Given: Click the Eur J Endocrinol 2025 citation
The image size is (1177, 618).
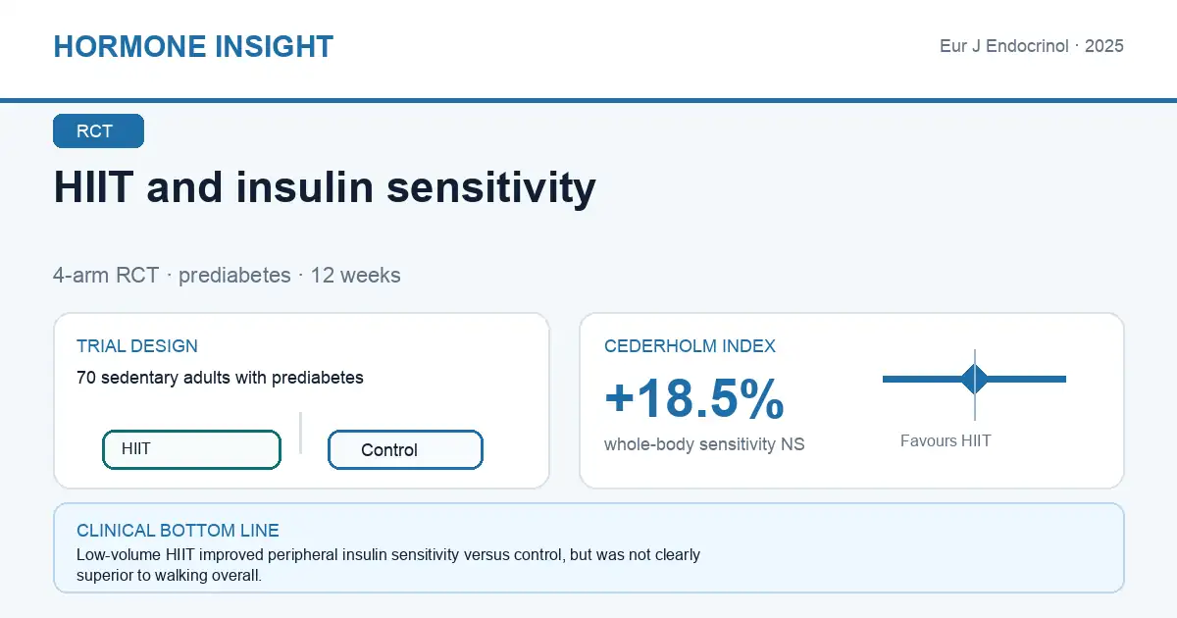Looking at the screenshot, I should 1032,46.
